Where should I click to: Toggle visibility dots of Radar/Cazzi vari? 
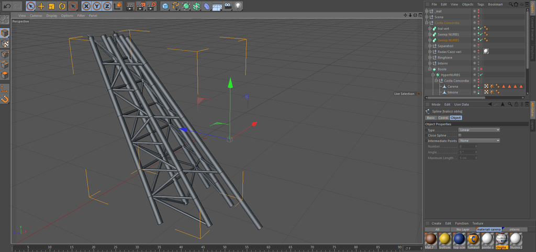[x=478, y=52]
